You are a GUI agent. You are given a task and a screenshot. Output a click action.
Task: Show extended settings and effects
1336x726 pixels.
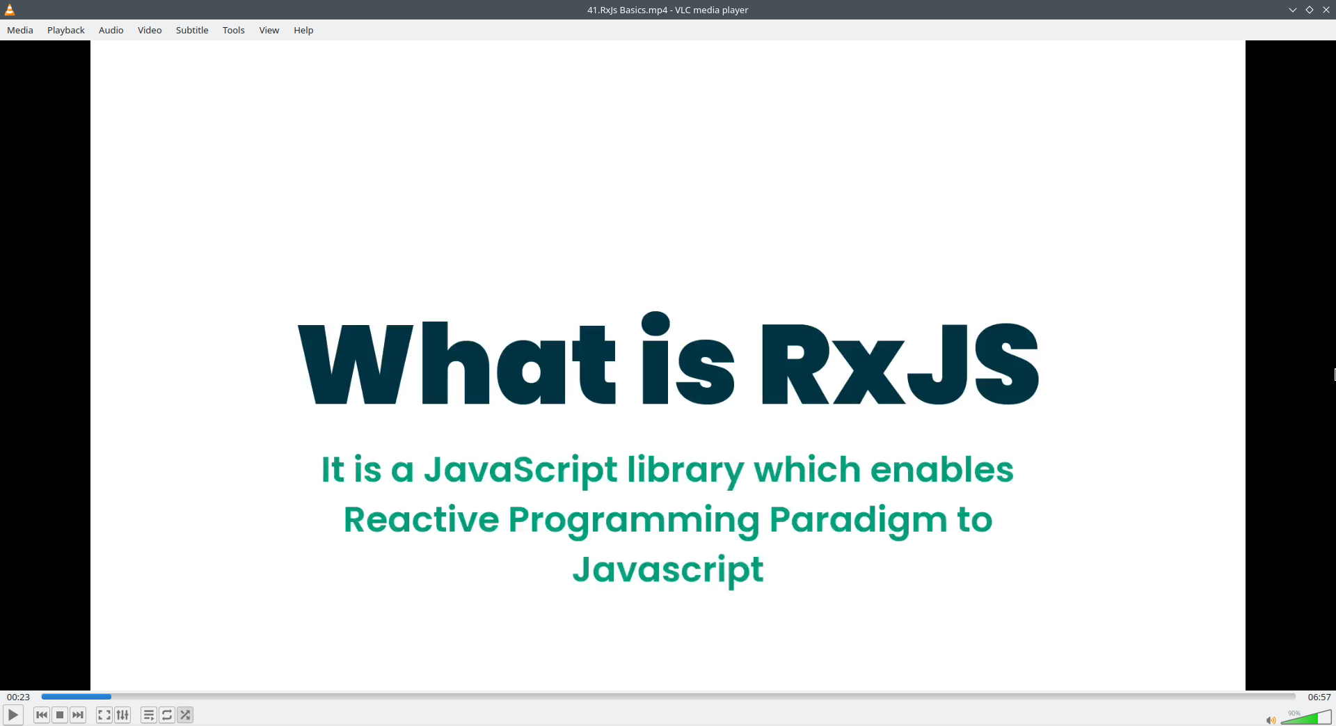(122, 715)
